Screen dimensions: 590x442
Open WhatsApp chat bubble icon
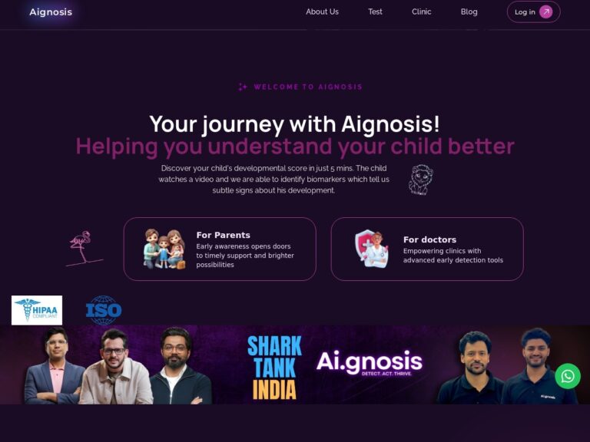(x=568, y=376)
